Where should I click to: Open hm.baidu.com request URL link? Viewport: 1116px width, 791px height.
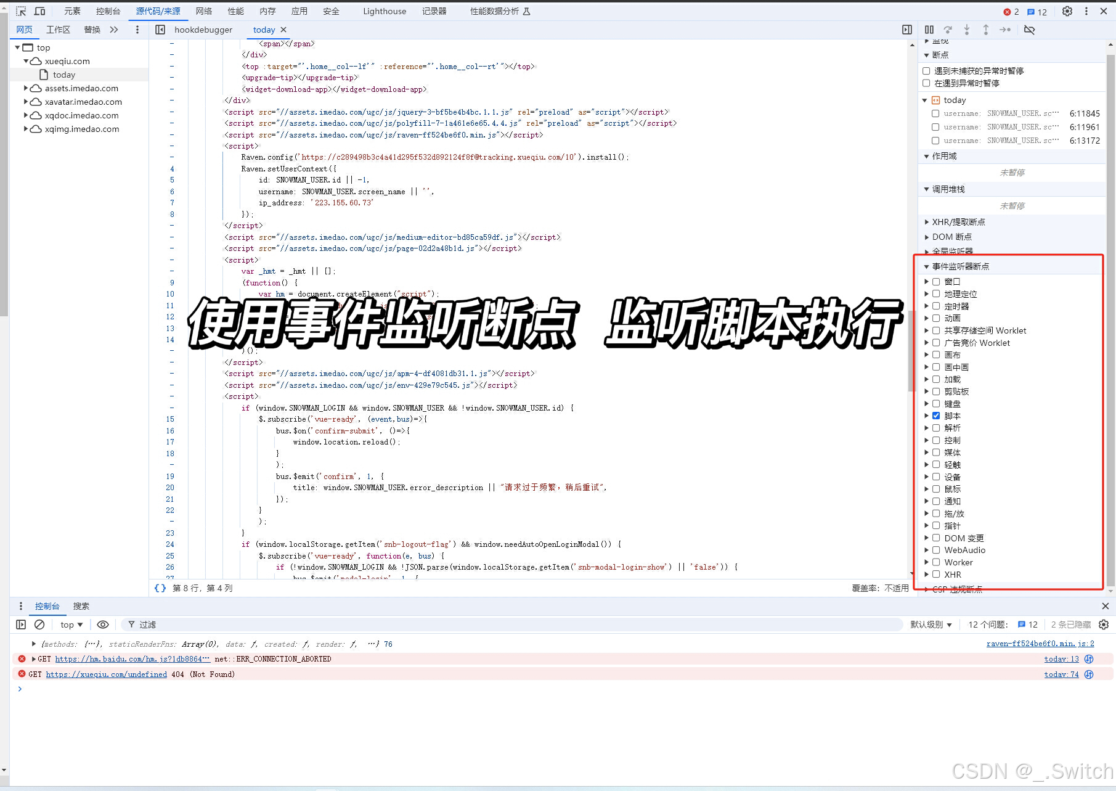pyautogui.click(x=132, y=659)
